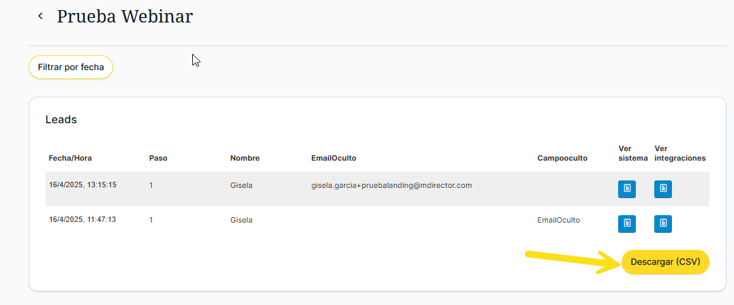The image size is (734, 305).
Task: Open Paso link 1 in the 11:47:13 row
Action: pyautogui.click(x=151, y=220)
